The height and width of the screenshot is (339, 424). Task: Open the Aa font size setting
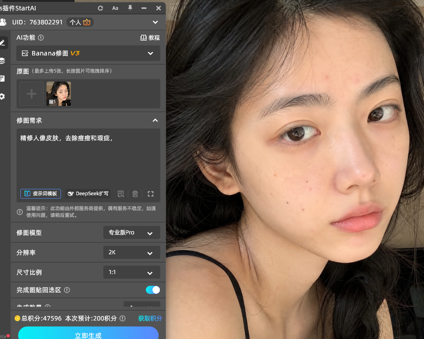(115, 8)
